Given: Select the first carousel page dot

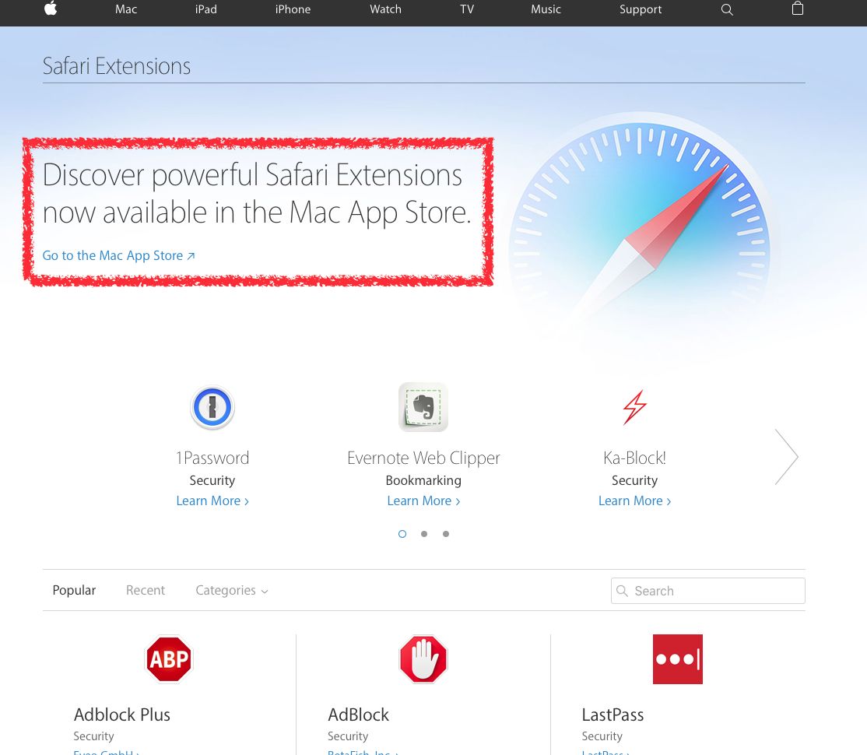Looking at the screenshot, I should (402, 534).
